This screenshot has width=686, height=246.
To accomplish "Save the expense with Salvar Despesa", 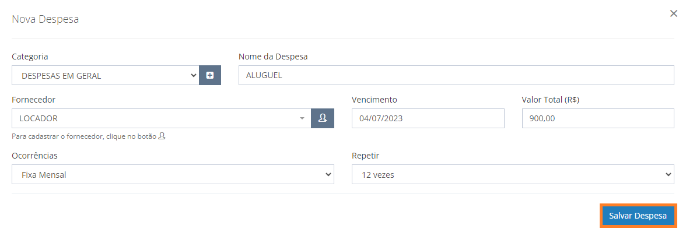I will click(638, 216).
